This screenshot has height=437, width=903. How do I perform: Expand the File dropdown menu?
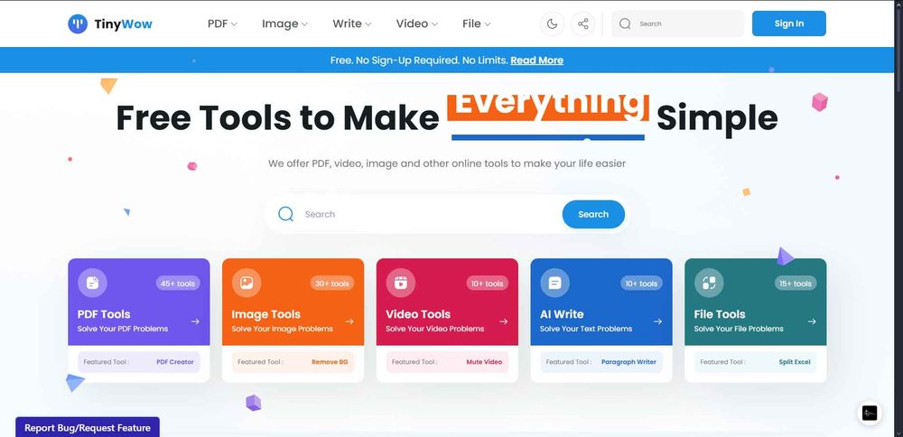[476, 23]
